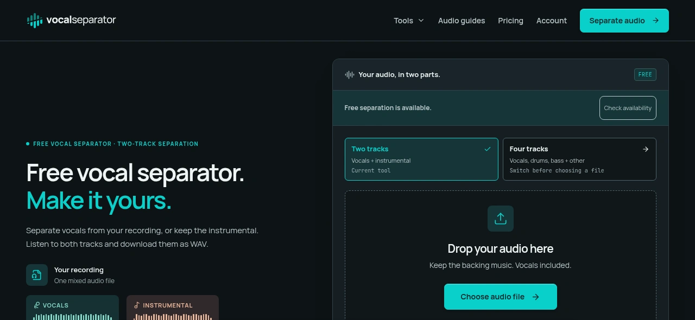This screenshot has width=695, height=320.
Task: Expand the Tools dropdown menu
Action: click(409, 21)
